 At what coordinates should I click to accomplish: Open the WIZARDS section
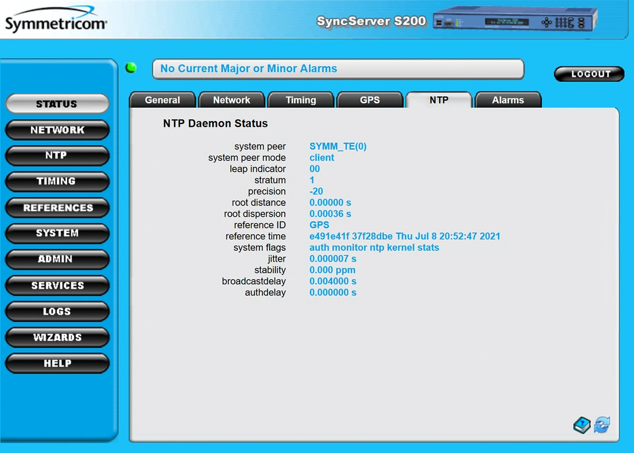point(57,337)
